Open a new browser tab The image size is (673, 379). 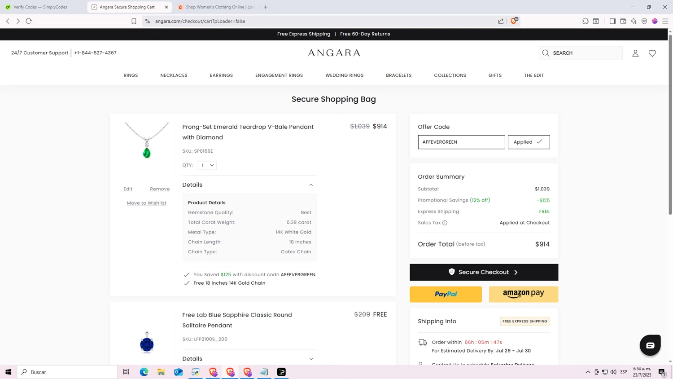pos(266,7)
